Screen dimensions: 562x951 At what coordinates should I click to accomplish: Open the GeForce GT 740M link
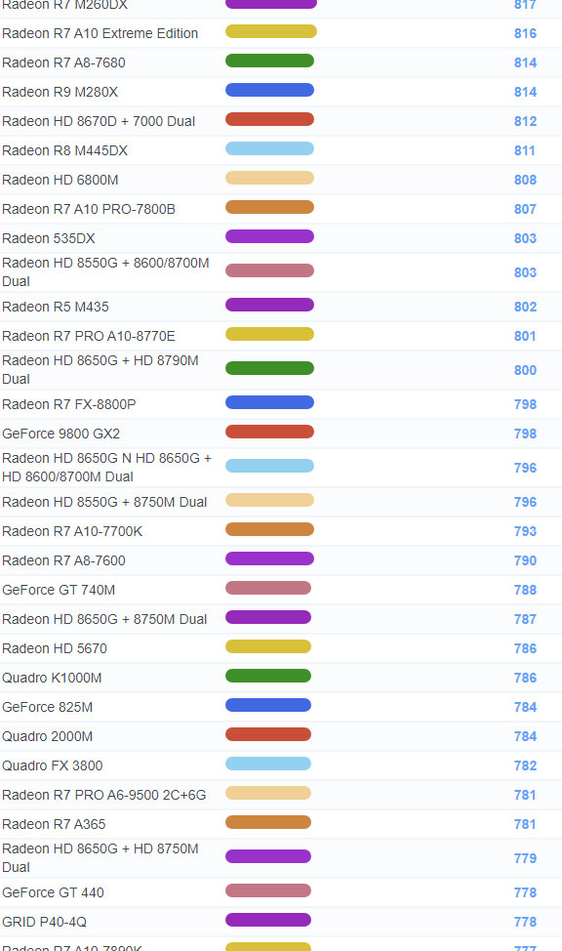(59, 590)
